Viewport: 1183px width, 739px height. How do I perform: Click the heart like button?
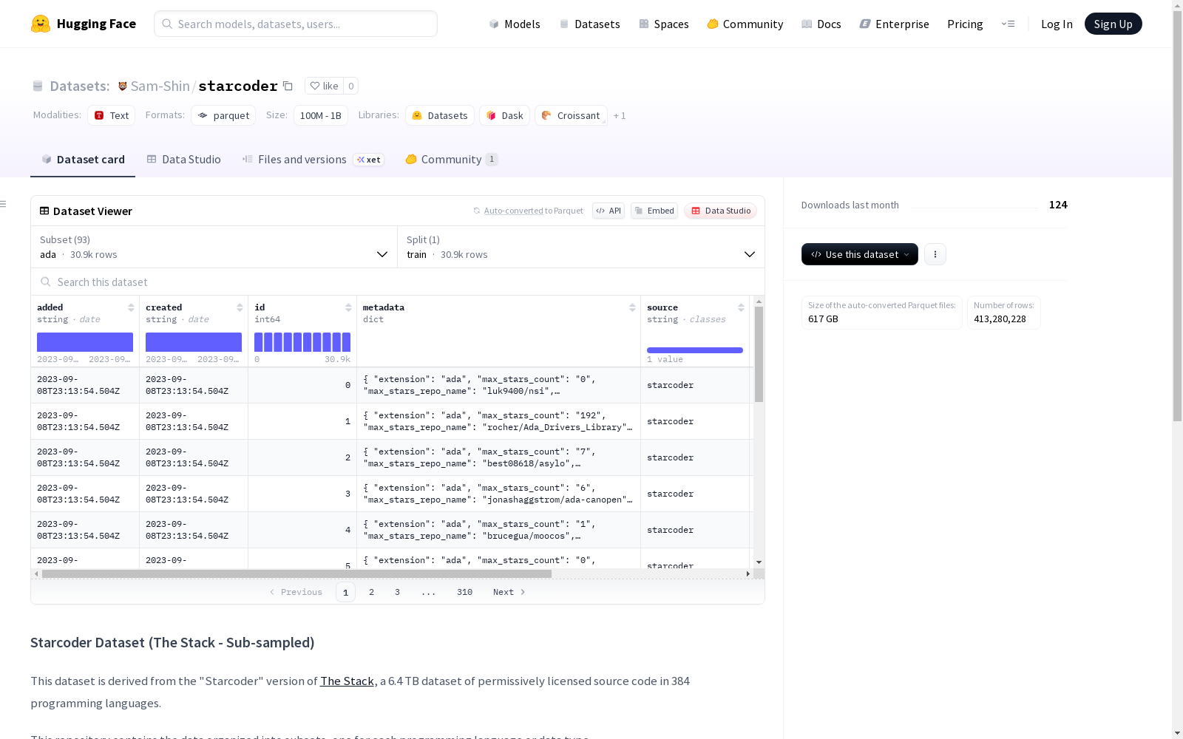coord(324,86)
